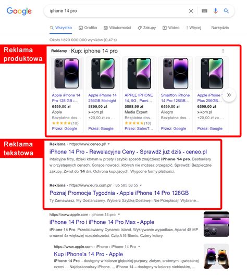The width and height of the screenshot is (247, 278).
Task: Open the Allegro Smartfon iPhone product image
Action: [176, 73]
